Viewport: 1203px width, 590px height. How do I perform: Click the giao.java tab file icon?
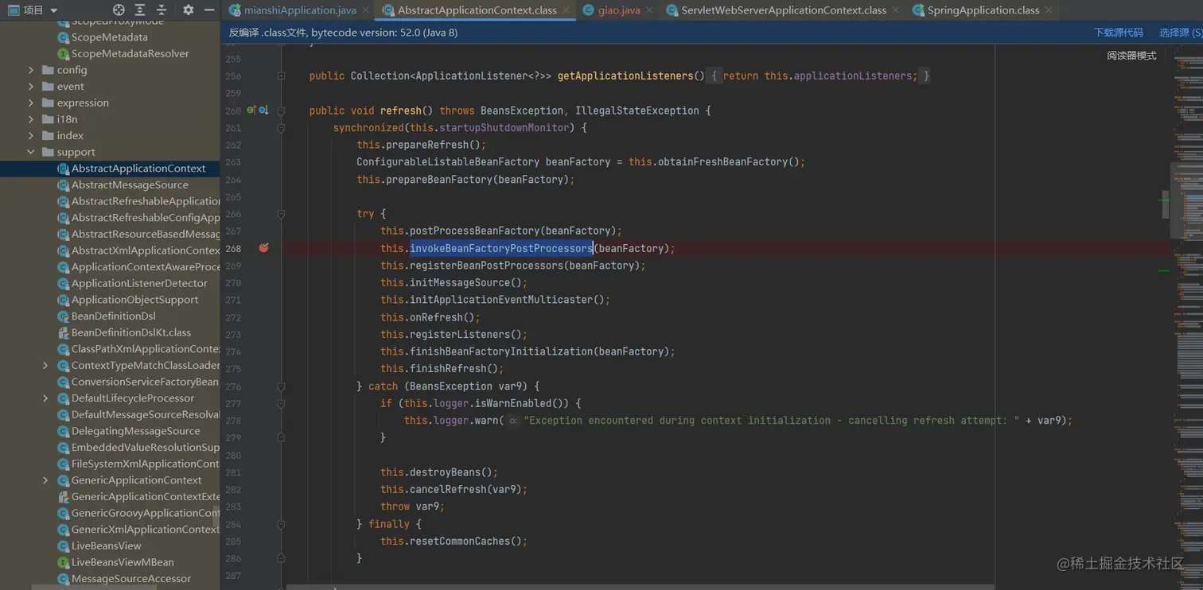[x=589, y=10]
